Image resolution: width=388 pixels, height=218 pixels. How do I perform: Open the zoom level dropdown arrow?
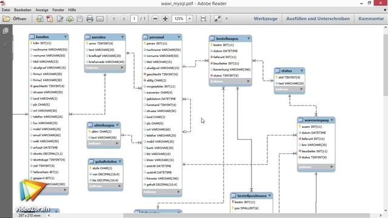tap(190, 19)
